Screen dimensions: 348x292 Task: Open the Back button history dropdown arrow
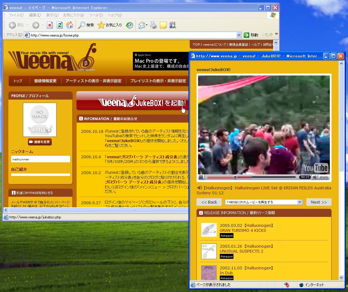[x=28, y=25]
